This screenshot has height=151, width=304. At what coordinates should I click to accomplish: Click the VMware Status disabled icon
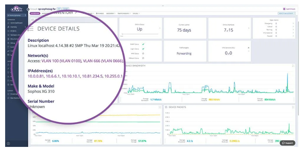point(143,58)
